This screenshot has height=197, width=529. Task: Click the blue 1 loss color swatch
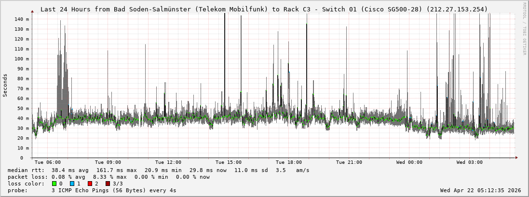72,184
